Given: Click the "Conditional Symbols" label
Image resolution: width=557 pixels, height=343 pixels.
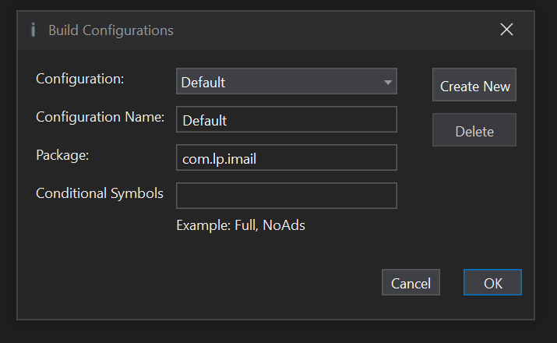Looking at the screenshot, I should click(x=100, y=193).
